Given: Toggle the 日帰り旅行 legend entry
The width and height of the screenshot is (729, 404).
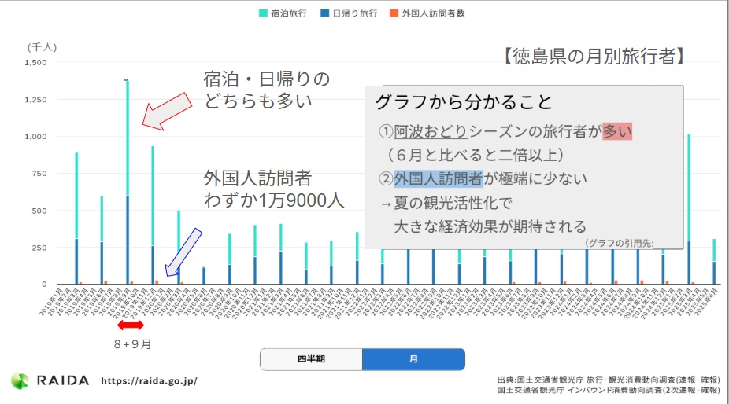Looking at the screenshot, I should point(348,13).
